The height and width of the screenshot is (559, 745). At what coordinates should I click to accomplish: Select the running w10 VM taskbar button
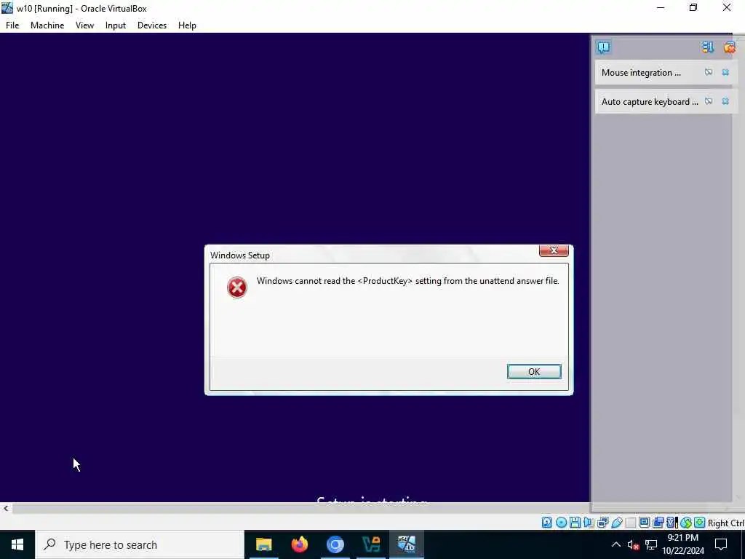click(407, 544)
